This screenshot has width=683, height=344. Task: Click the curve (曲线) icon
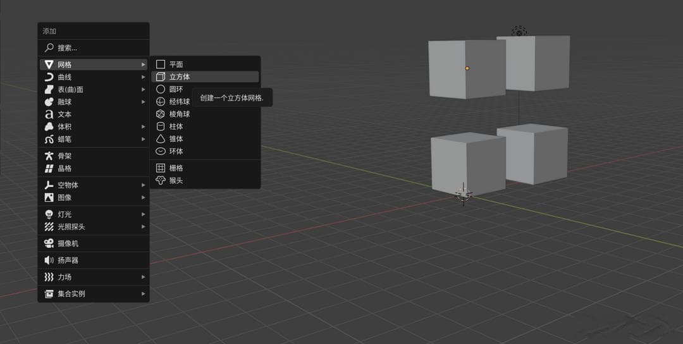pos(49,77)
